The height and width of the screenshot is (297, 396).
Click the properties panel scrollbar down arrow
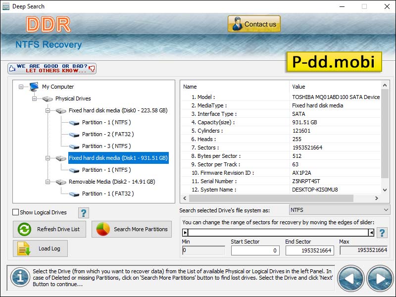point(386,190)
